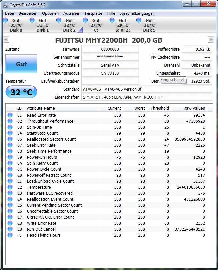The image size is (218, 271).
Task: Click status orb for Power-On Hours
Action: point(10,157)
